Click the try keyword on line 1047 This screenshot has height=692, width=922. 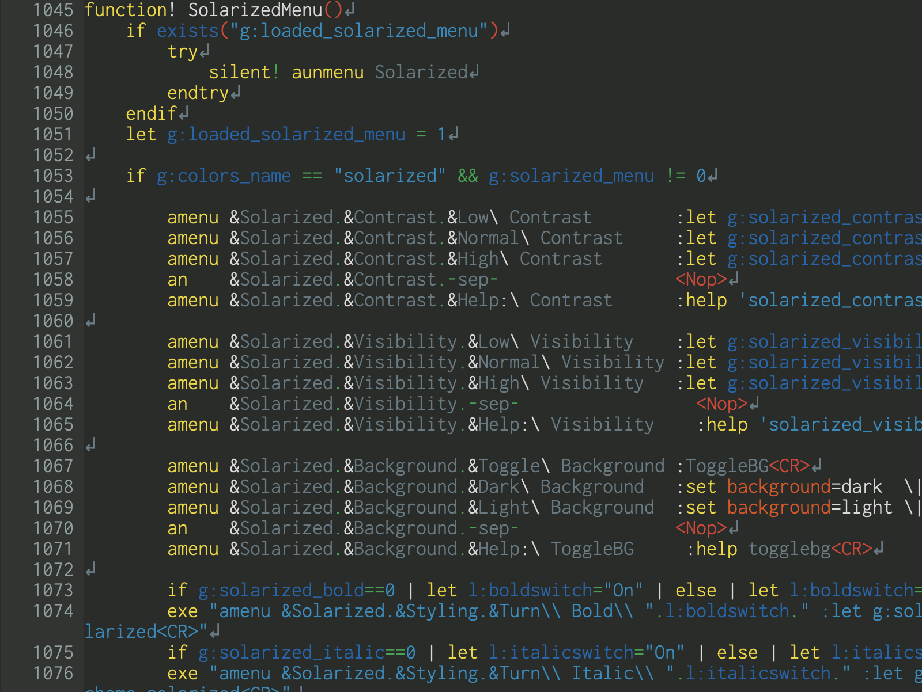coord(183,51)
